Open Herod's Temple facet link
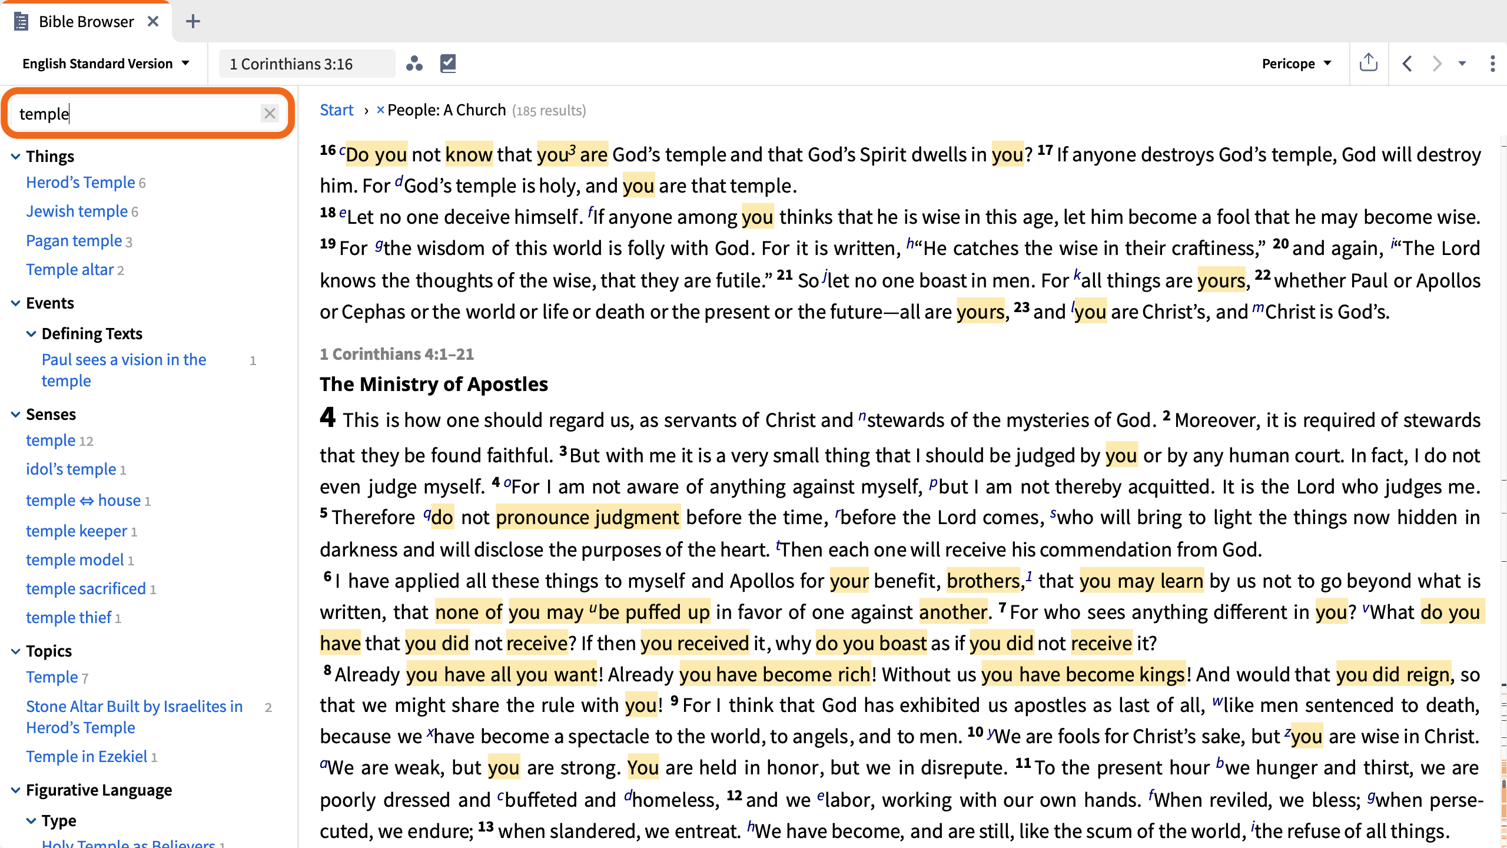The width and height of the screenshot is (1507, 848). 81,183
